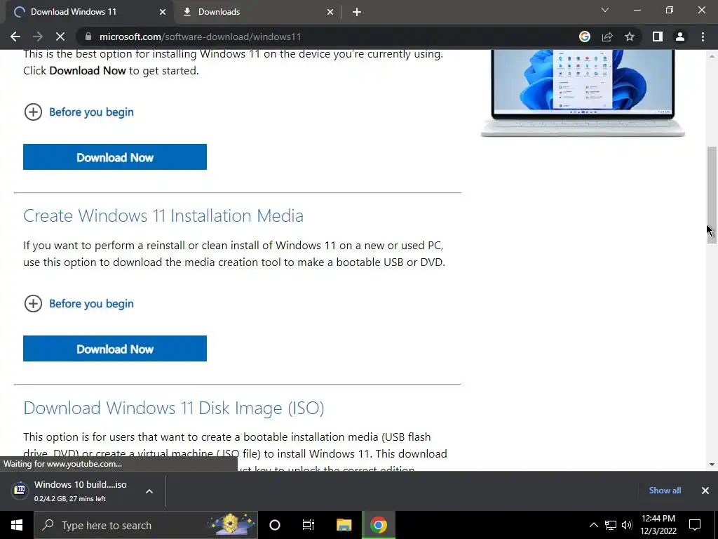This screenshot has width=718, height=539.
Task: Click Download Windows 11 Disk Image heading
Action: click(174, 408)
